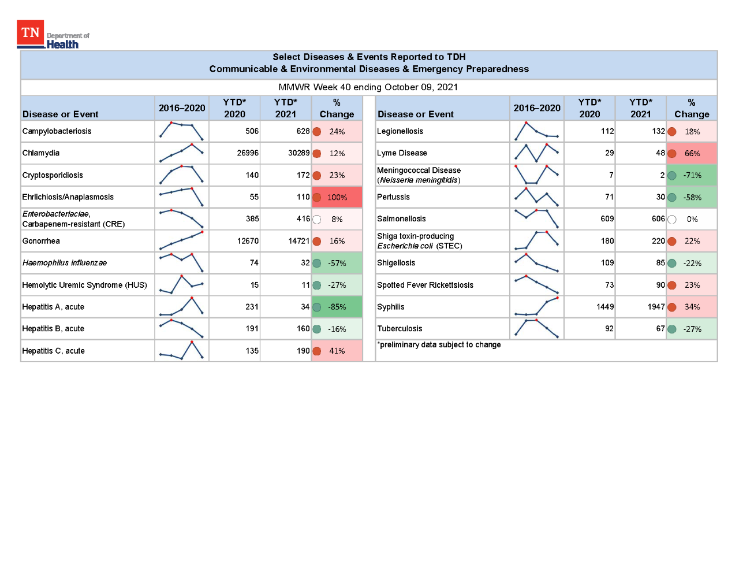Image resolution: width=739 pixels, height=571 pixels.
Task: Select the green dot in the Hepatitis B row
Action: (x=317, y=329)
